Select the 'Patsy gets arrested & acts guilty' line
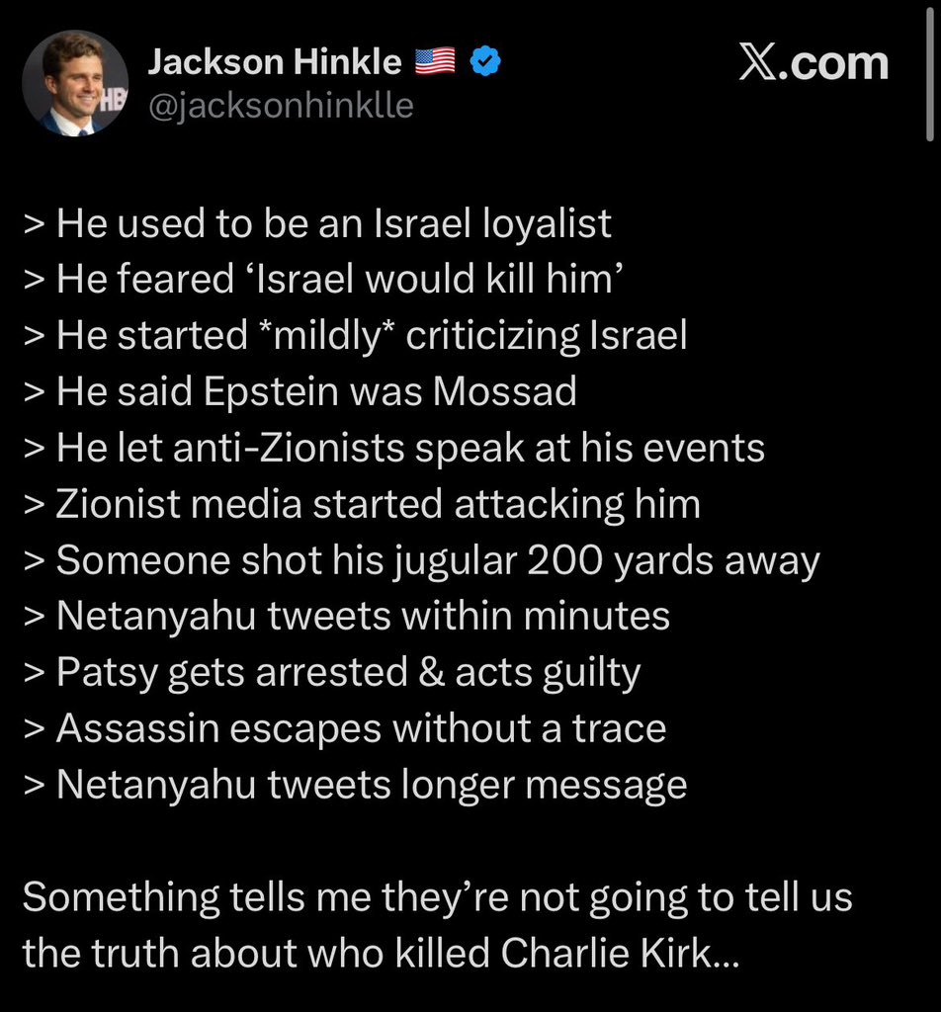This screenshot has width=941, height=1012. (332, 673)
